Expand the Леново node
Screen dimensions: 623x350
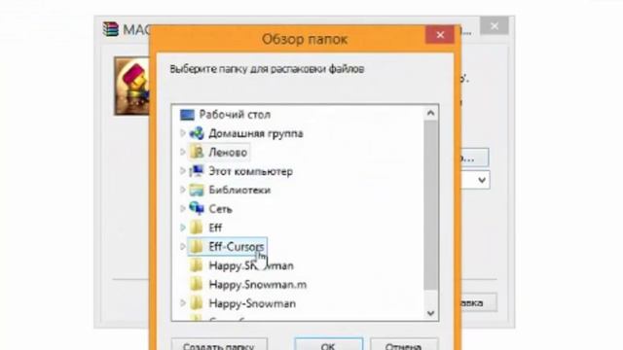(183, 152)
